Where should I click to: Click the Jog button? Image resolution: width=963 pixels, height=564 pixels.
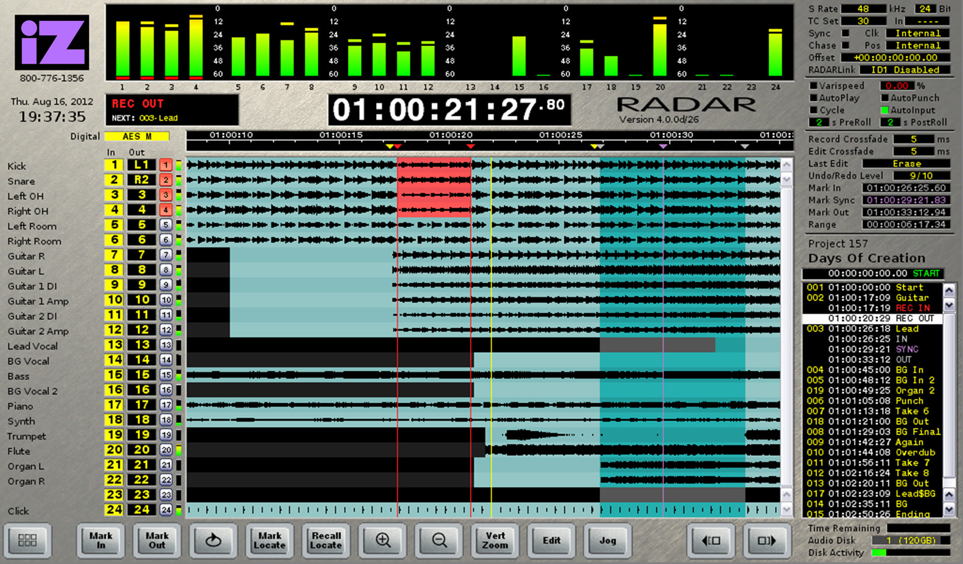[608, 541]
